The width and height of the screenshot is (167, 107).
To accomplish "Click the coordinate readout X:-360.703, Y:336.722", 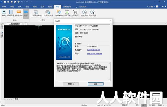I will (103, 105).
